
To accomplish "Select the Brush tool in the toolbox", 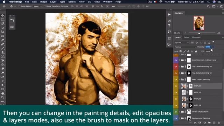I will click(x=2, y=48).
